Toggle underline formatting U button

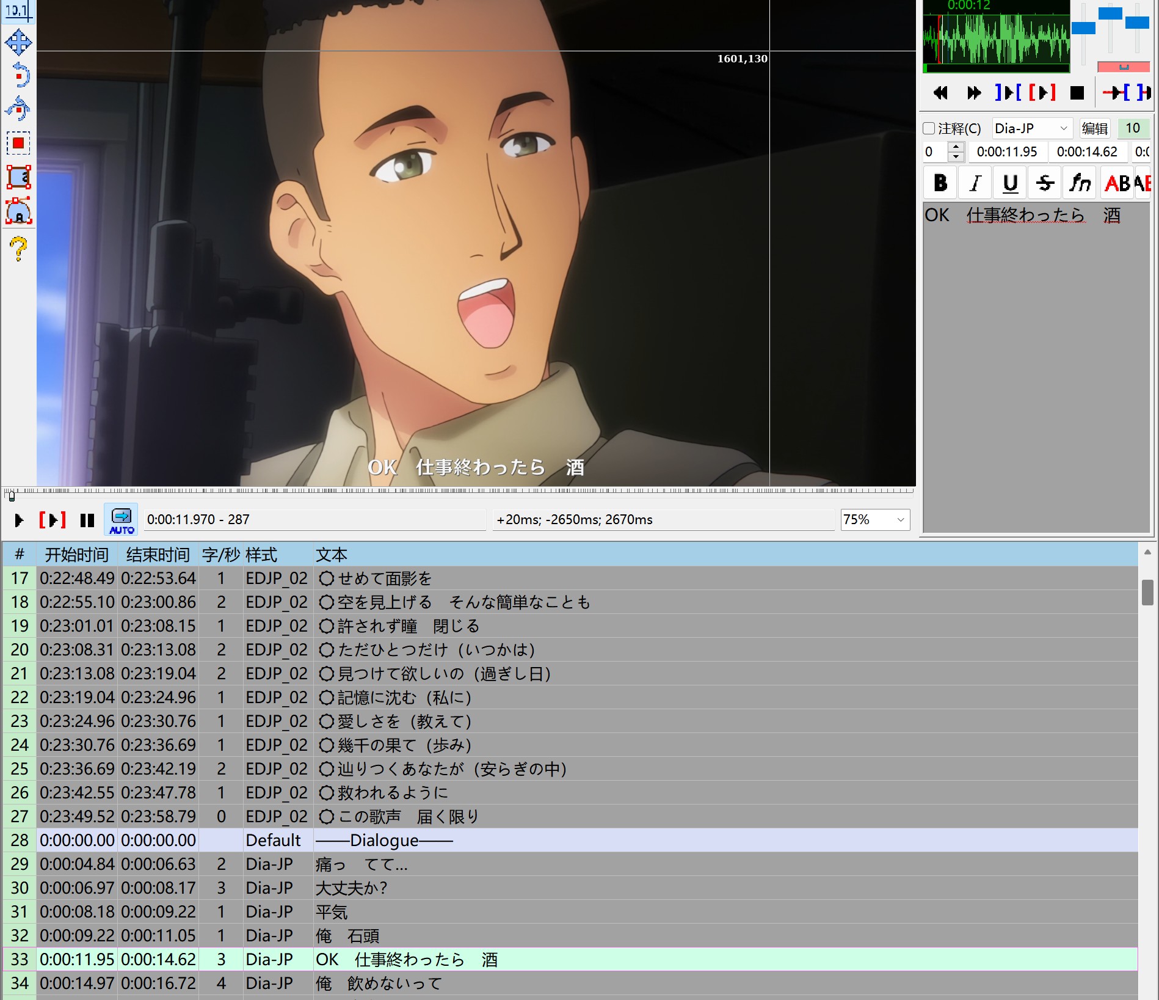(x=1010, y=183)
